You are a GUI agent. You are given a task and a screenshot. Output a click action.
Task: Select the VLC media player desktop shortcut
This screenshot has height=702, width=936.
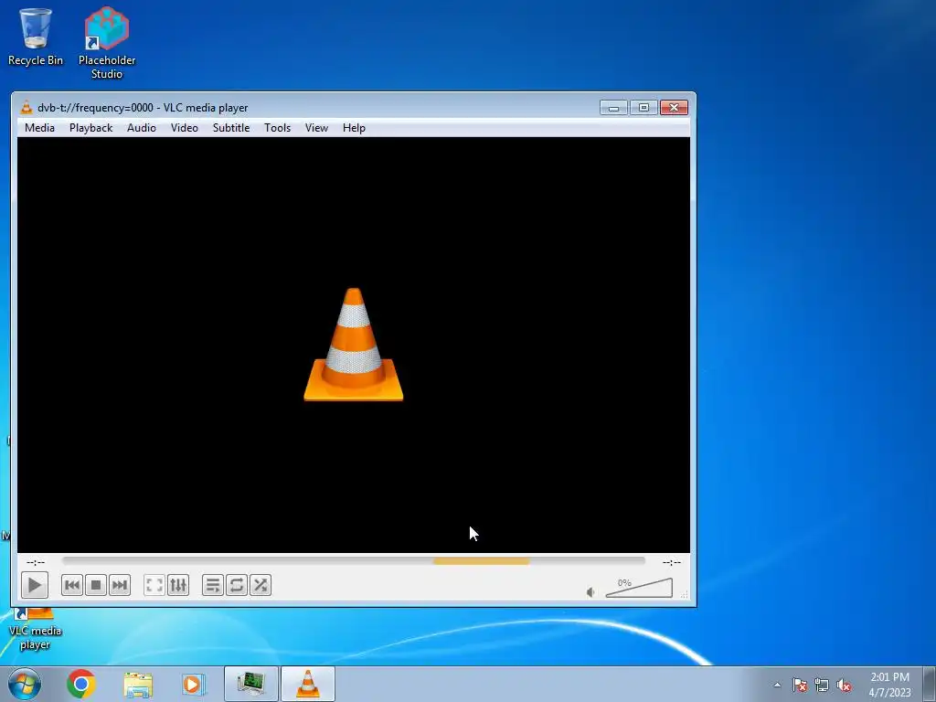(36, 629)
